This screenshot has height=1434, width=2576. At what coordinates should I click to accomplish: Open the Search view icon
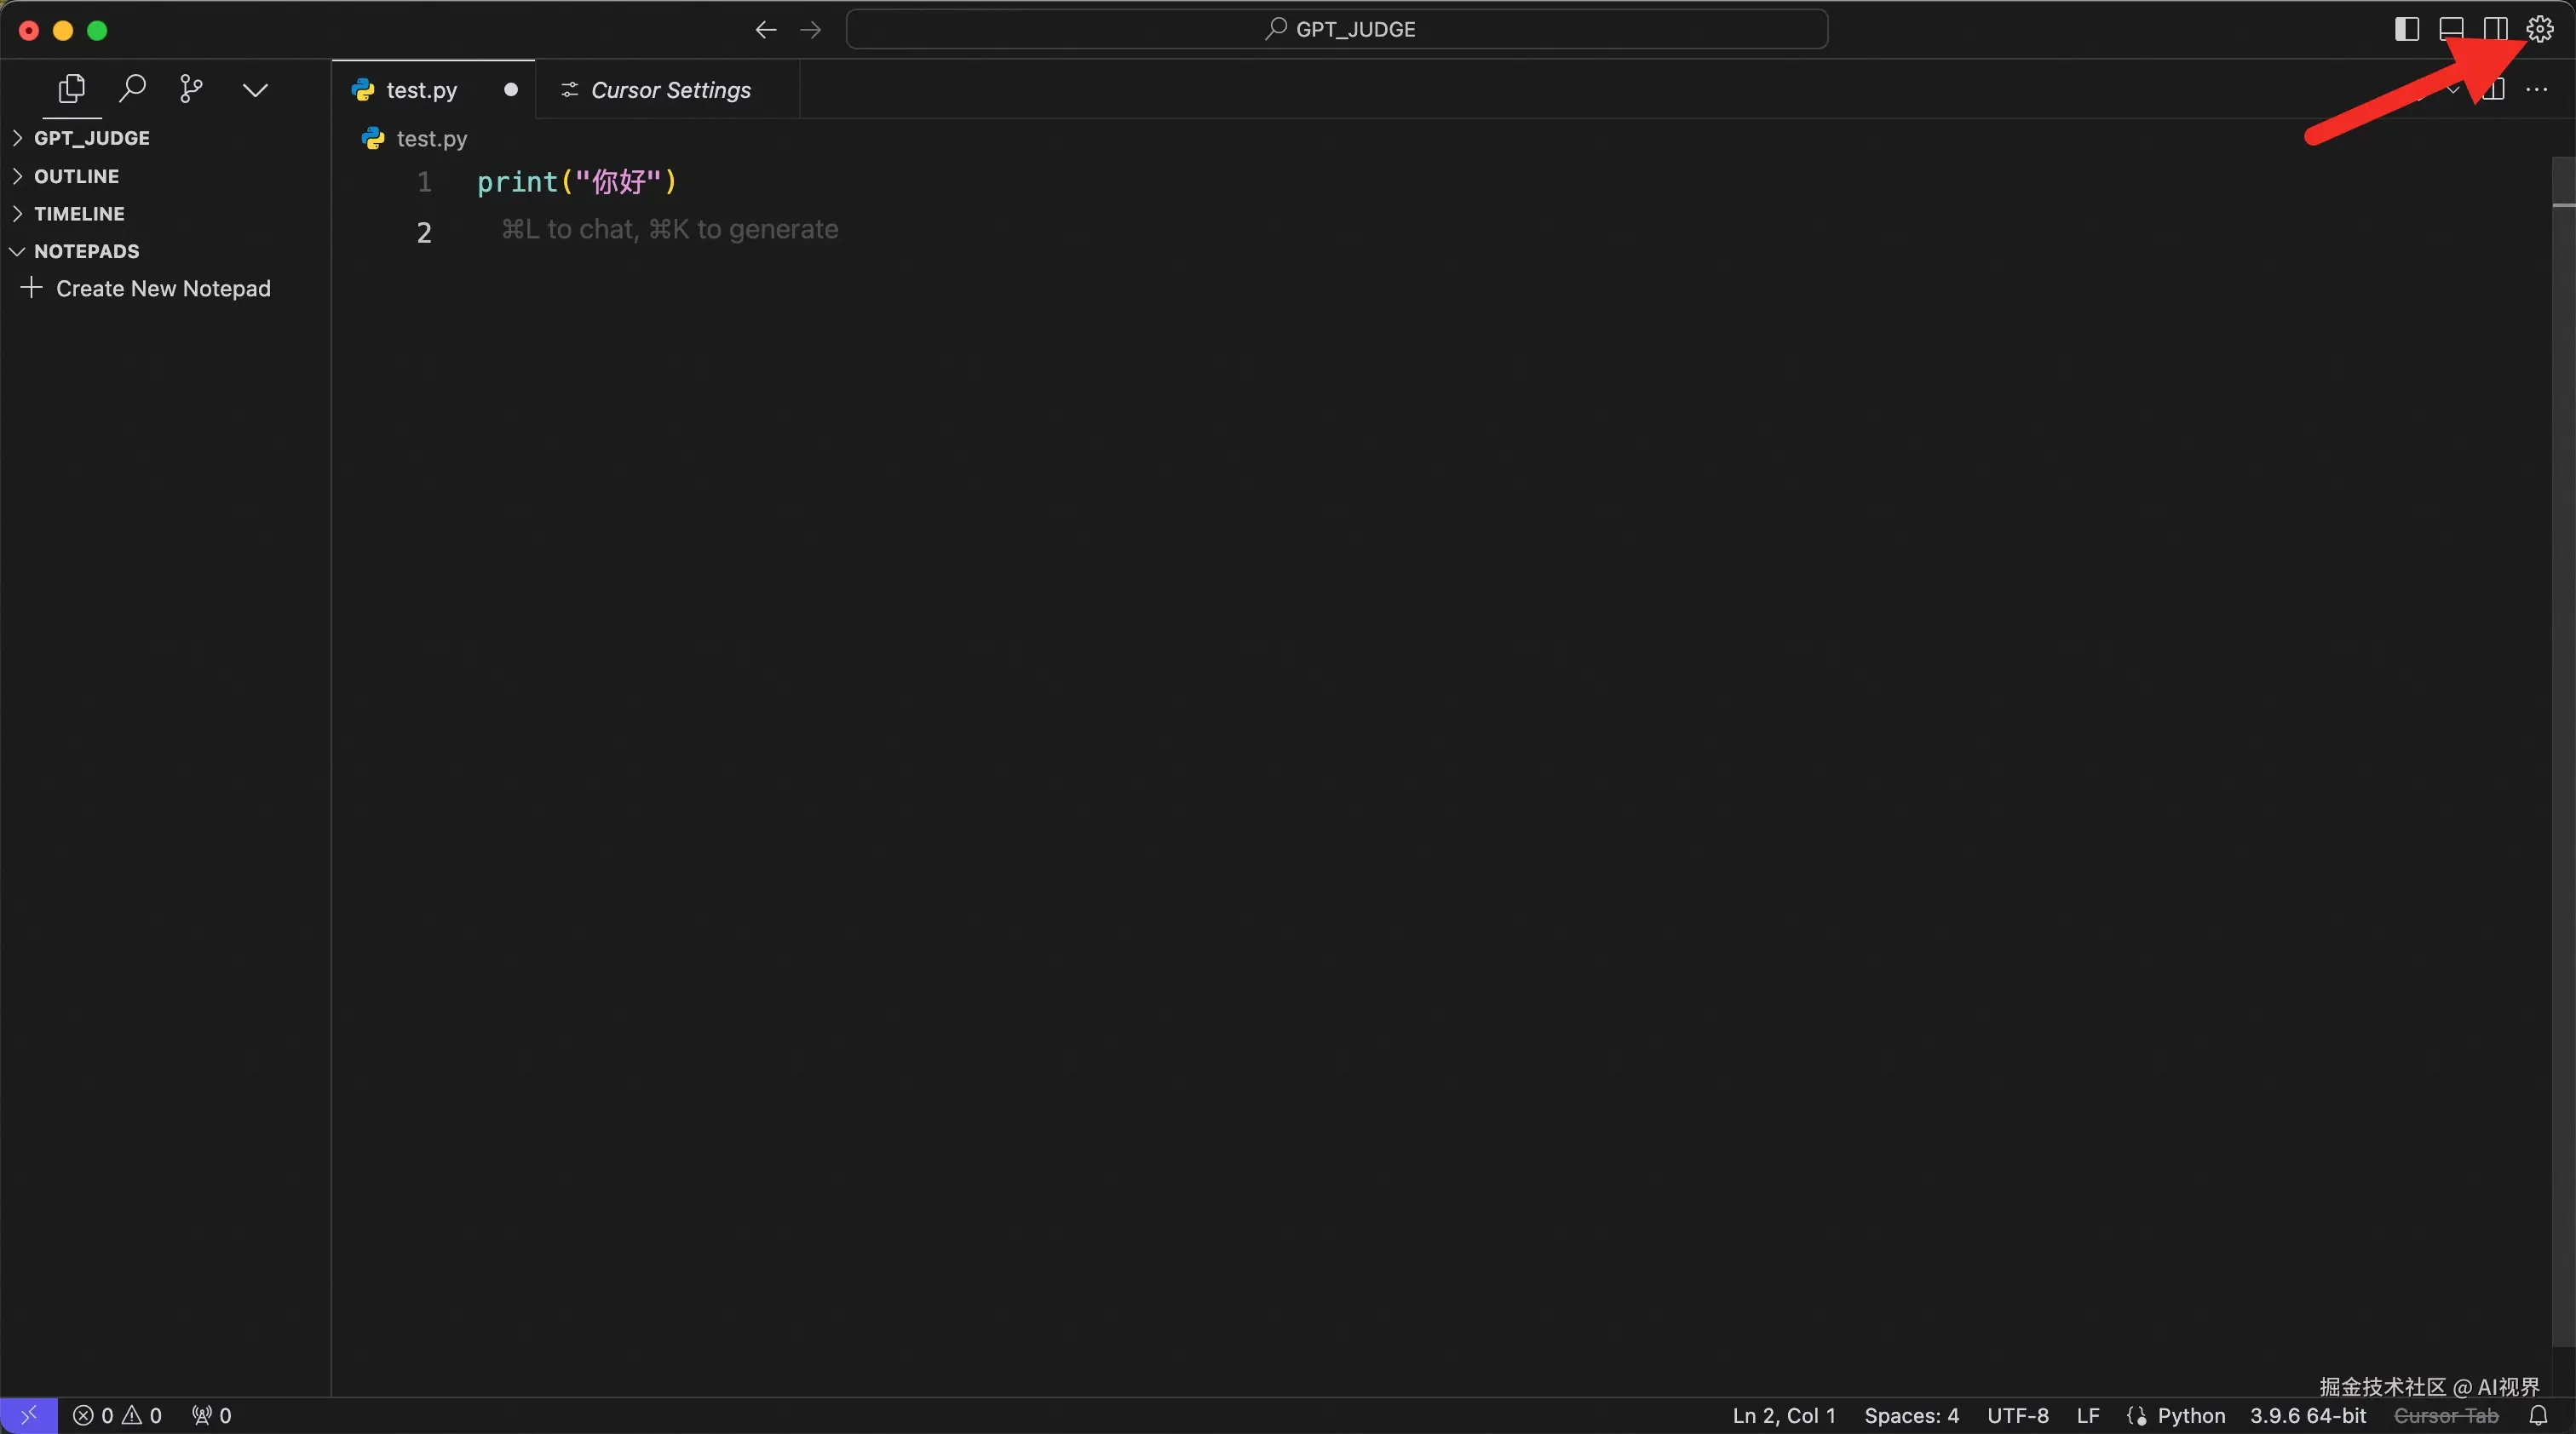(132, 89)
